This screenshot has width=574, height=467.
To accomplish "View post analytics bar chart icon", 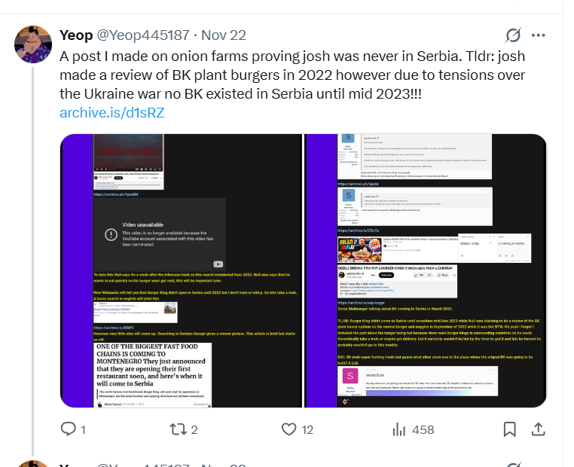I will 399,429.
